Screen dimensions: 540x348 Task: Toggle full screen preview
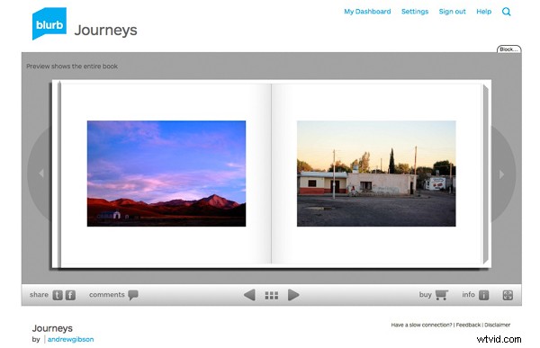click(508, 295)
